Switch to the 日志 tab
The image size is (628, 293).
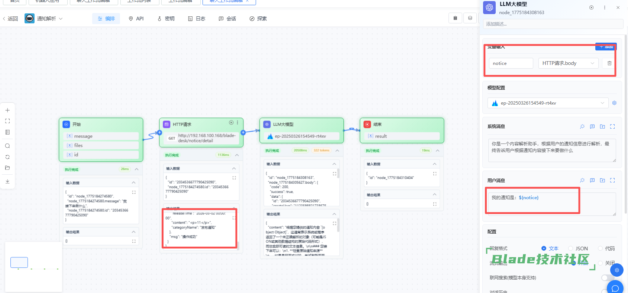197,19
